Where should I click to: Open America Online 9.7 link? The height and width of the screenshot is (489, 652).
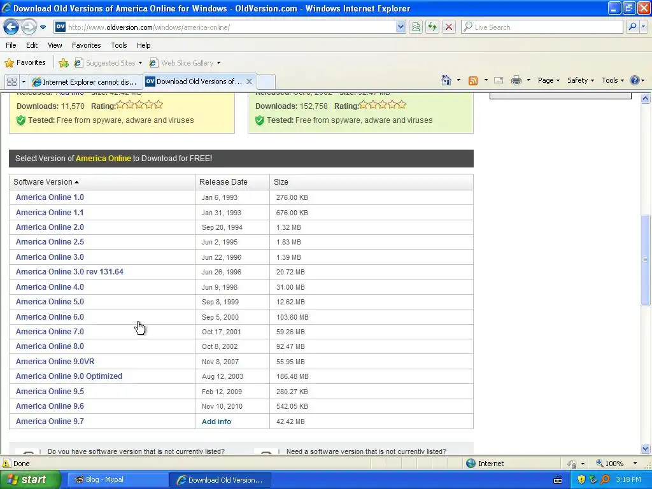click(50, 422)
